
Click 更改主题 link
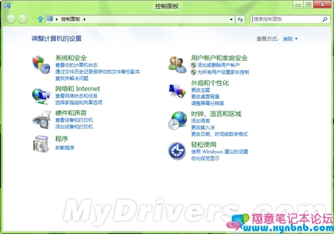pos(200,90)
